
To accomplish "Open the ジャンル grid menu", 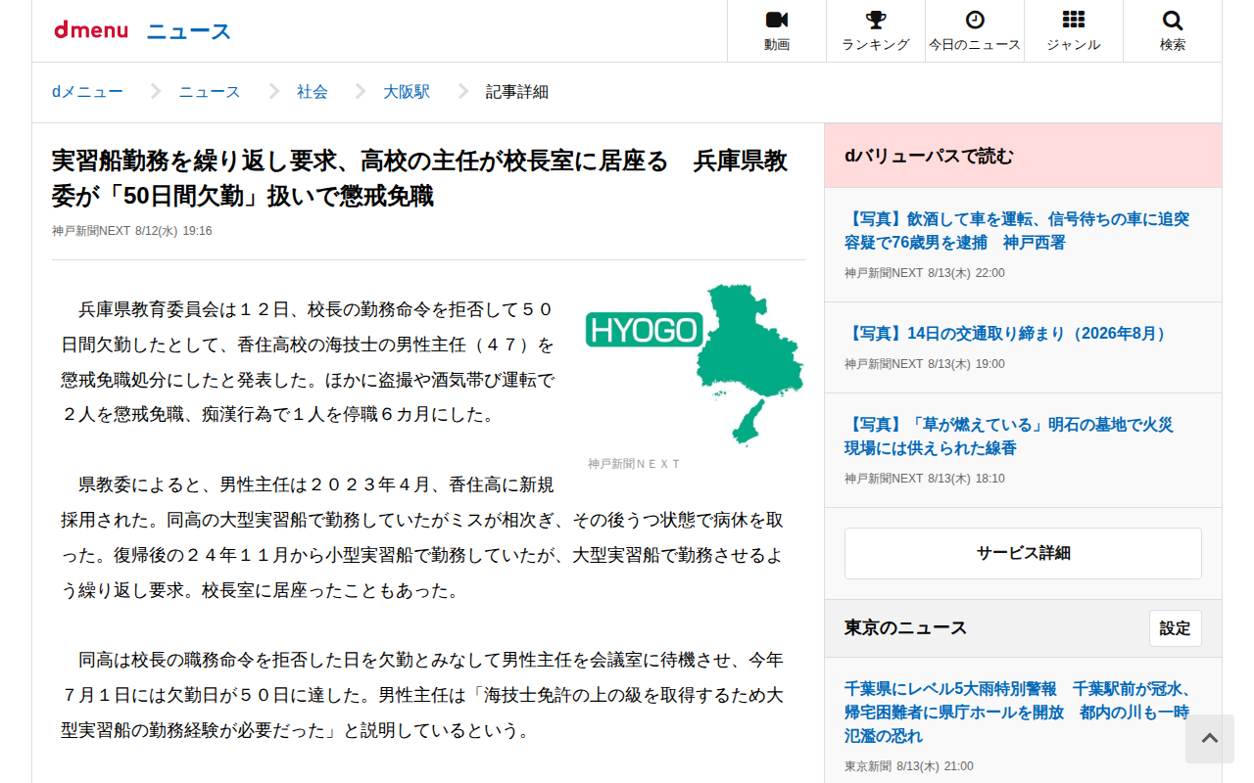I will click(x=1074, y=31).
